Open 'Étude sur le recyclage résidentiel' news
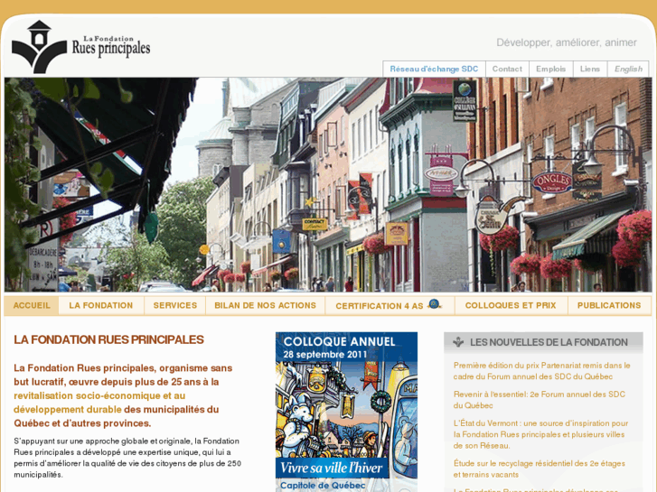The width and height of the screenshot is (657, 492). [x=540, y=469]
